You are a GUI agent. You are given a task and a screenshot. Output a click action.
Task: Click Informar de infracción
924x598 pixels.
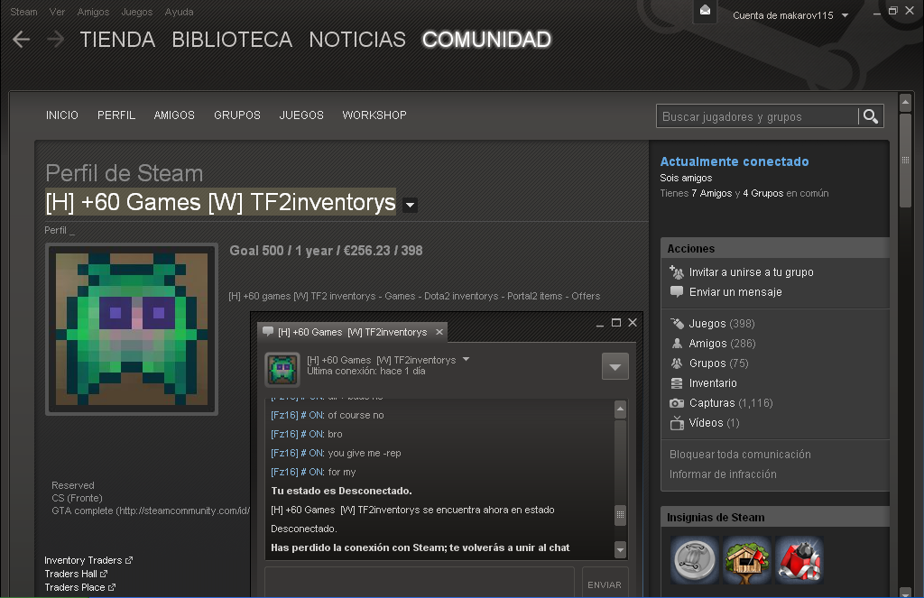pyautogui.click(x=723, y=474)
